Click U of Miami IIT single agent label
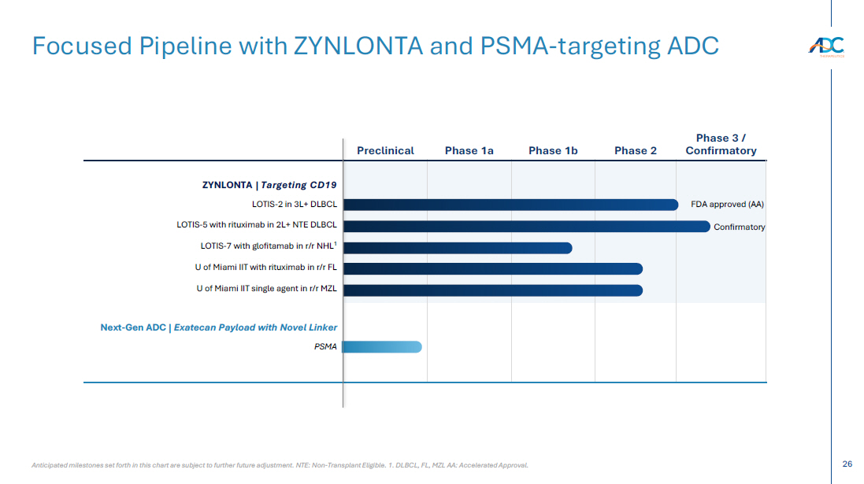The height and width of the screenshot is (484, 864). [267, 289]
